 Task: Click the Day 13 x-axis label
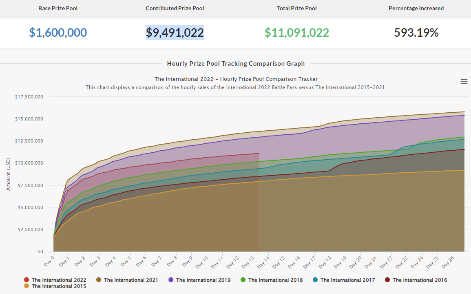[248, 261]
